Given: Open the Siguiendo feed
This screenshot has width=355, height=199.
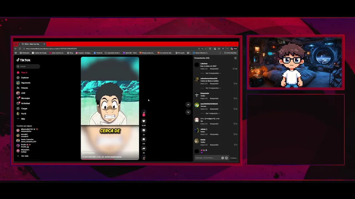Looking at the screenshot, I should [x=24, y=83].
